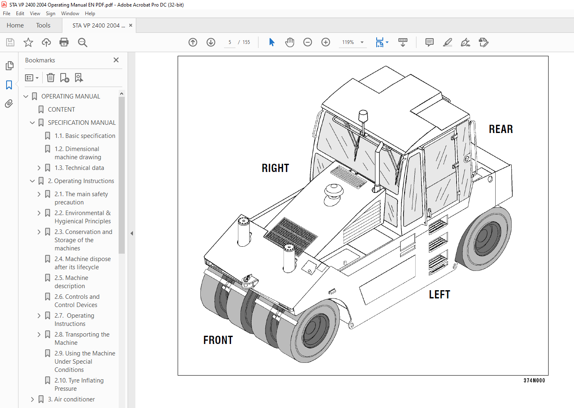Print the document with printer icon
This screenshot has width=574, height=408.
coord(64,42)
